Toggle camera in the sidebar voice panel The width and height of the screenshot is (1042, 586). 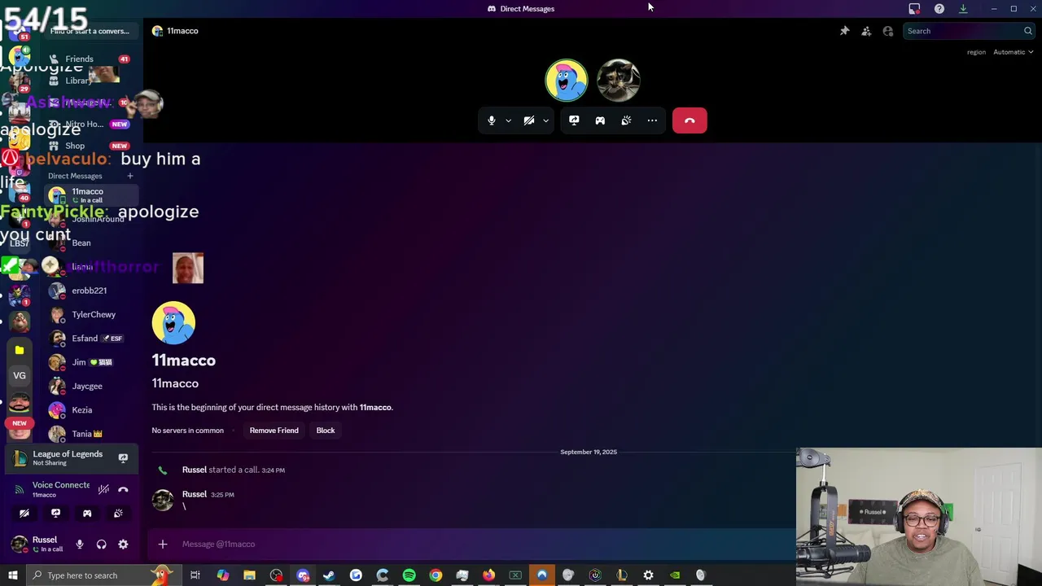24,514
